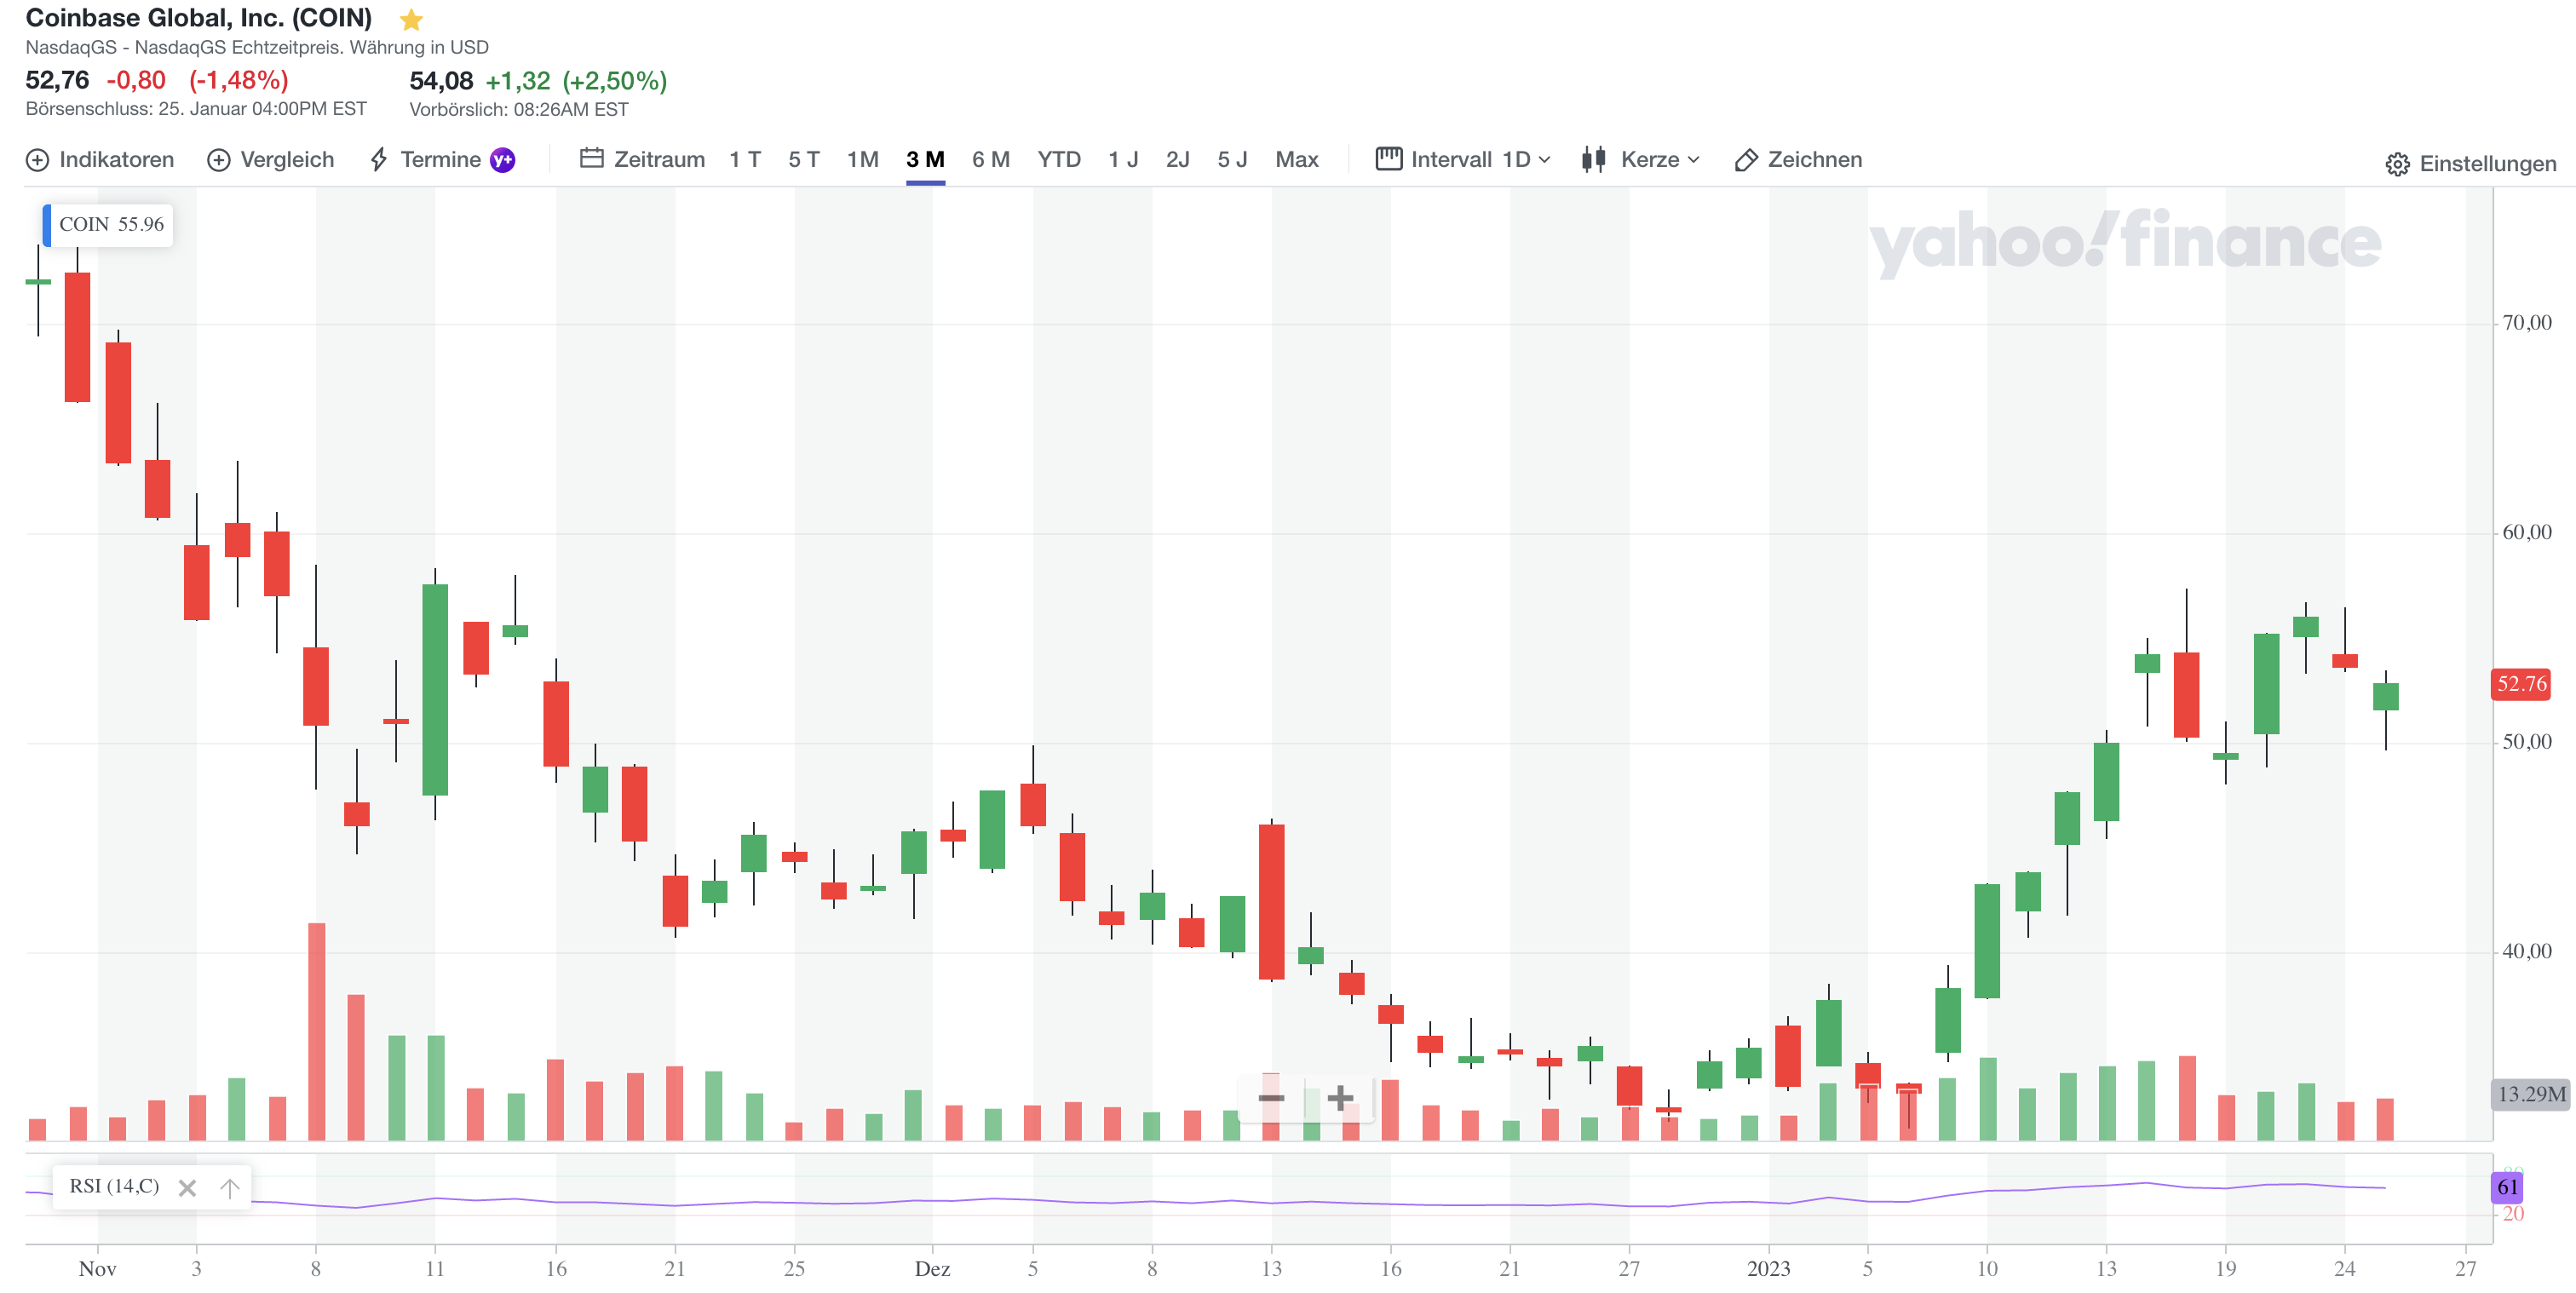Viewport: 2576px width, 1293px height.
Task: Move RSI panel up with arrow
Action: point(230,1188)
